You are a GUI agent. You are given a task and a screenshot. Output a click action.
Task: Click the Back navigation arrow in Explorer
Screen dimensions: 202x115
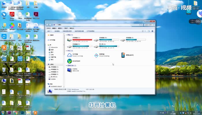tap(47, 25)
